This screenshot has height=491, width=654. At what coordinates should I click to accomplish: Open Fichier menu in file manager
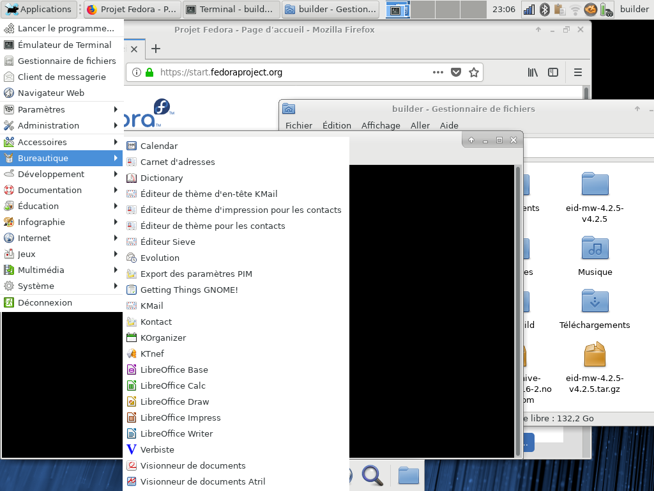tap(299, 125)
